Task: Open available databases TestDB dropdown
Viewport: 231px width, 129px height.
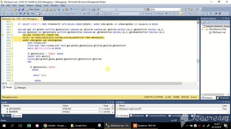Action: (139, 14)
